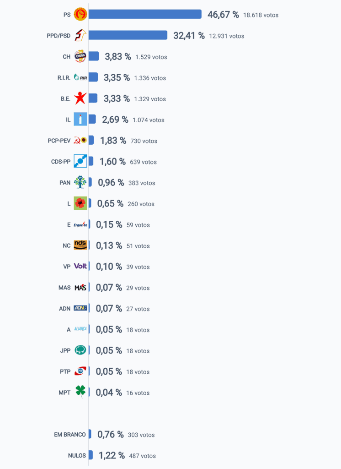Click the MPT green clover logo
The height and width of the screenshot is (469, 341).
80,392
